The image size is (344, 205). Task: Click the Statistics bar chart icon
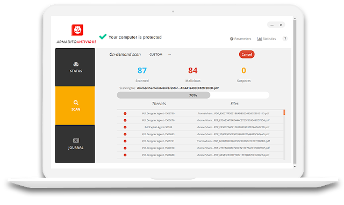tap(260, 39)
